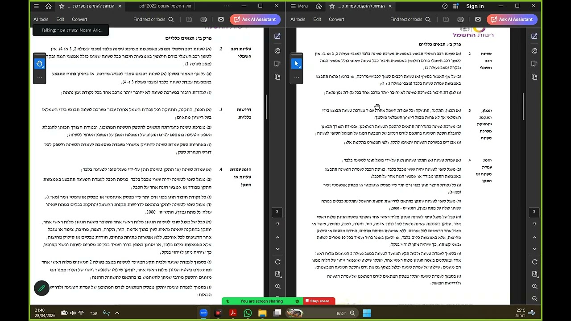This screenshot has height=321, width=571.
Task: Print the document from left window toolbar
Action: [x=203, y=20]
